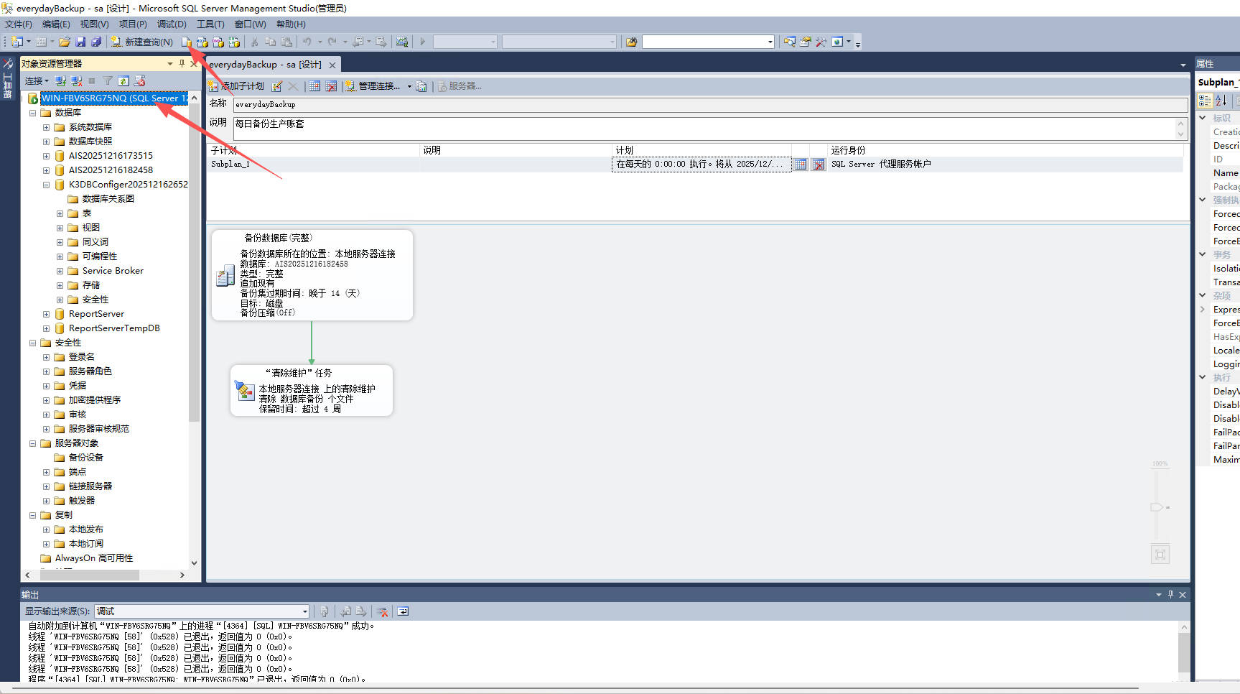Show properties categorized icon
The height and width of the screenshot is (694, 1240).
click(x=1206, y=101)
